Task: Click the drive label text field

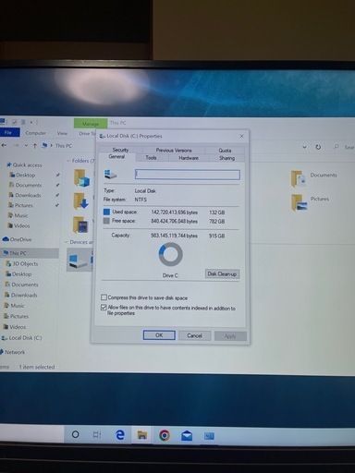Action: 188,175
